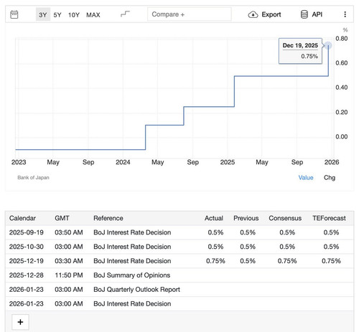Open the calendar date range picker
Image resolution: width=359 pixels, height=332 pixels.
(14, 14)
